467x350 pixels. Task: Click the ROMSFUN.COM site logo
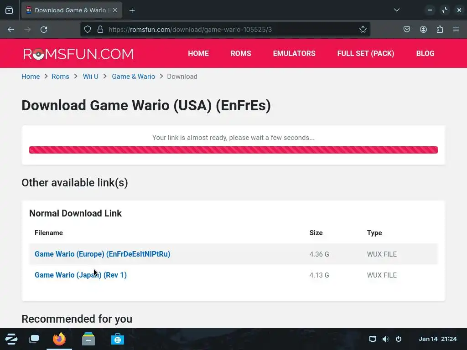(78, 54)
